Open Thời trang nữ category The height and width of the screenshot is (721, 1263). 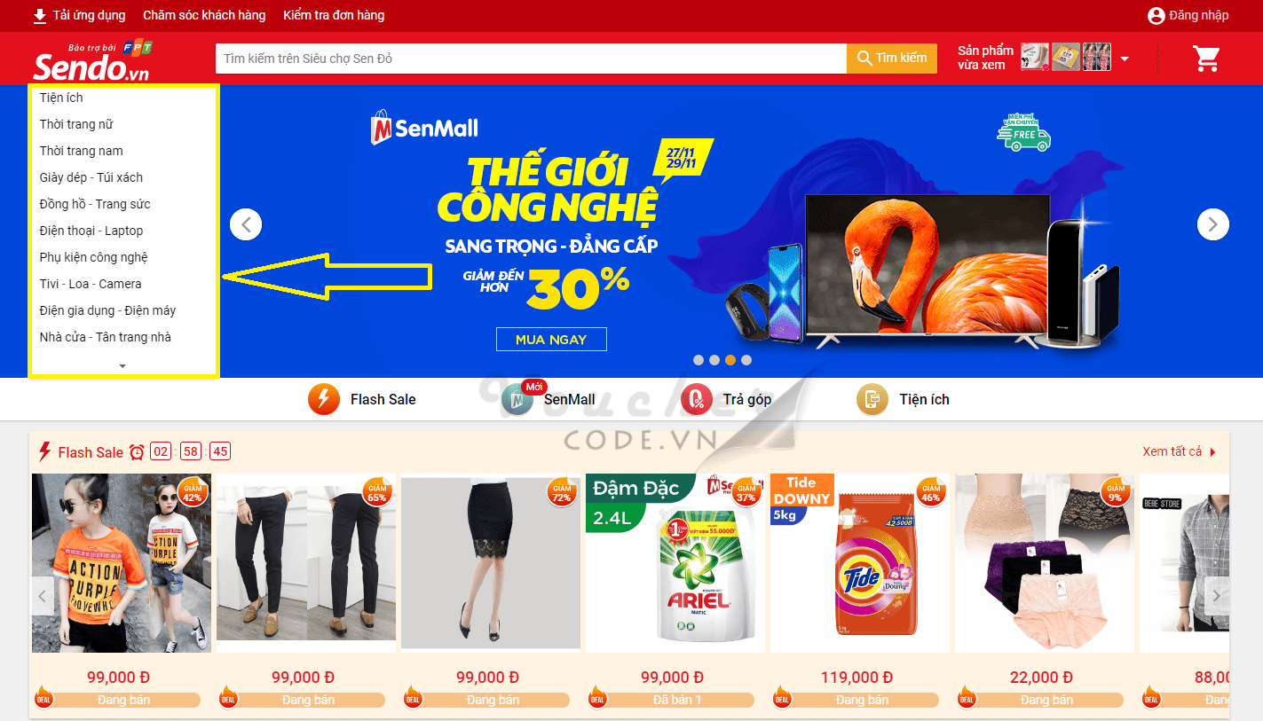click(76, 124)
